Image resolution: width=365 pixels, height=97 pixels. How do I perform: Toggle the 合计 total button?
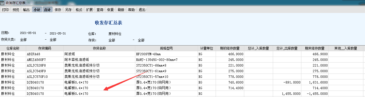(47, 10)
